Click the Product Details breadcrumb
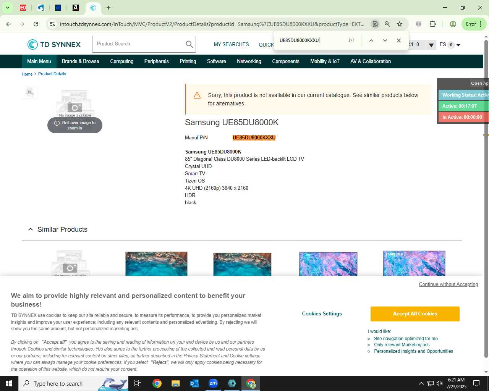Viewport: 489px width, 391px height. pyautogui.click(x=52, y=74)
